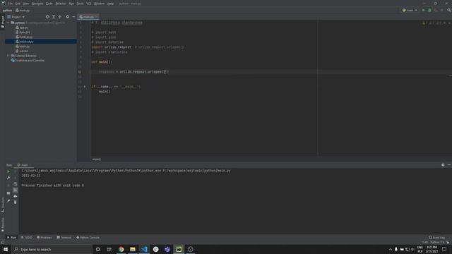Image resolution: width=452 pixels, height=254 pixels.
Task: Expand the External Libraries node
Action: [x=8, y=56]
